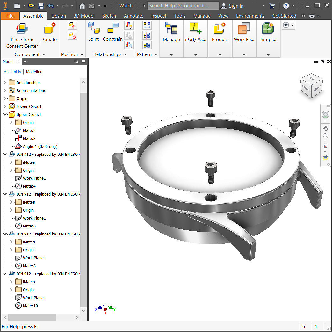Select the Constrain tool
Viewport: 332px width, 332px height.
(x=113, y=29)
